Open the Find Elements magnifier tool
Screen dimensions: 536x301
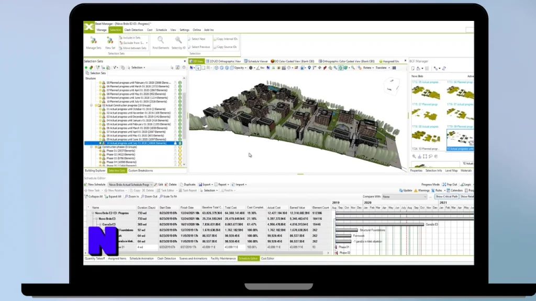click(161, 43)
